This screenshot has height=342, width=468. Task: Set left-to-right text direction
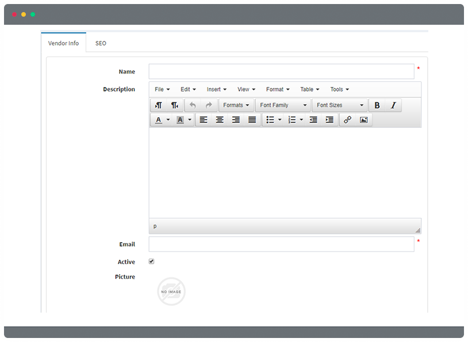tap(159, 105)
